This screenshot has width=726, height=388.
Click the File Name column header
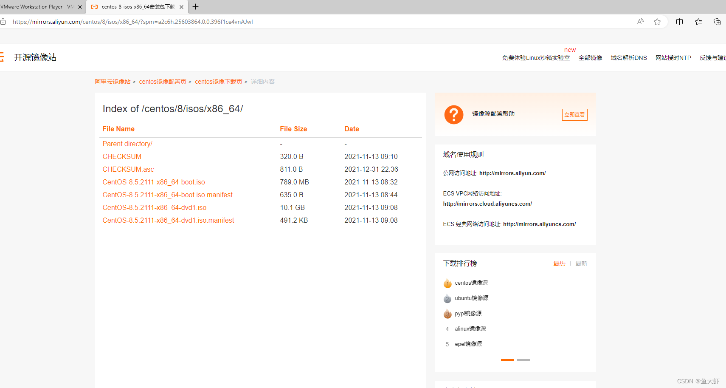click(x=118, y=129)
